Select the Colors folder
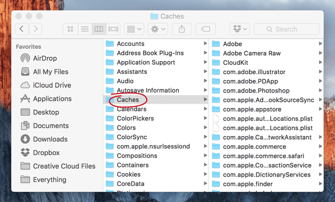Viewport: 335px width, 202px height. pyautogui.click(x=156, y=128)
